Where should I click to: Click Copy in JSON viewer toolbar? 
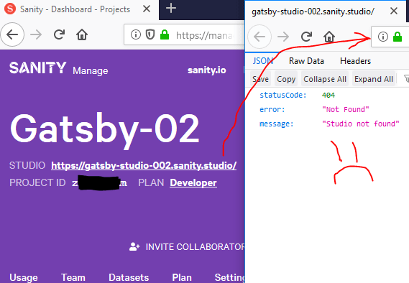286,79
